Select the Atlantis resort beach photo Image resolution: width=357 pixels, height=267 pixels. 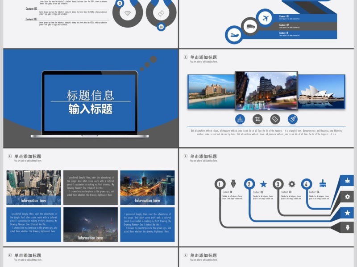211,91
